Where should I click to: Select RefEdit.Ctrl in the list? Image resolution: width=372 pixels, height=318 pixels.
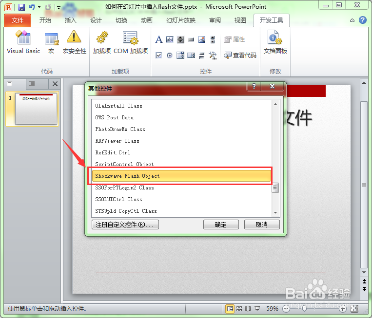coord(181,152)
